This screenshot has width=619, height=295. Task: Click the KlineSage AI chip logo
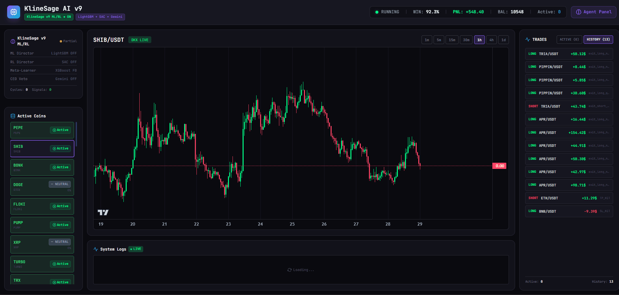coord(13,12)
